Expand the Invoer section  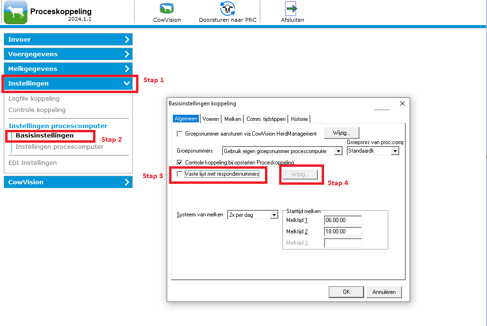[x=68, y=40]
